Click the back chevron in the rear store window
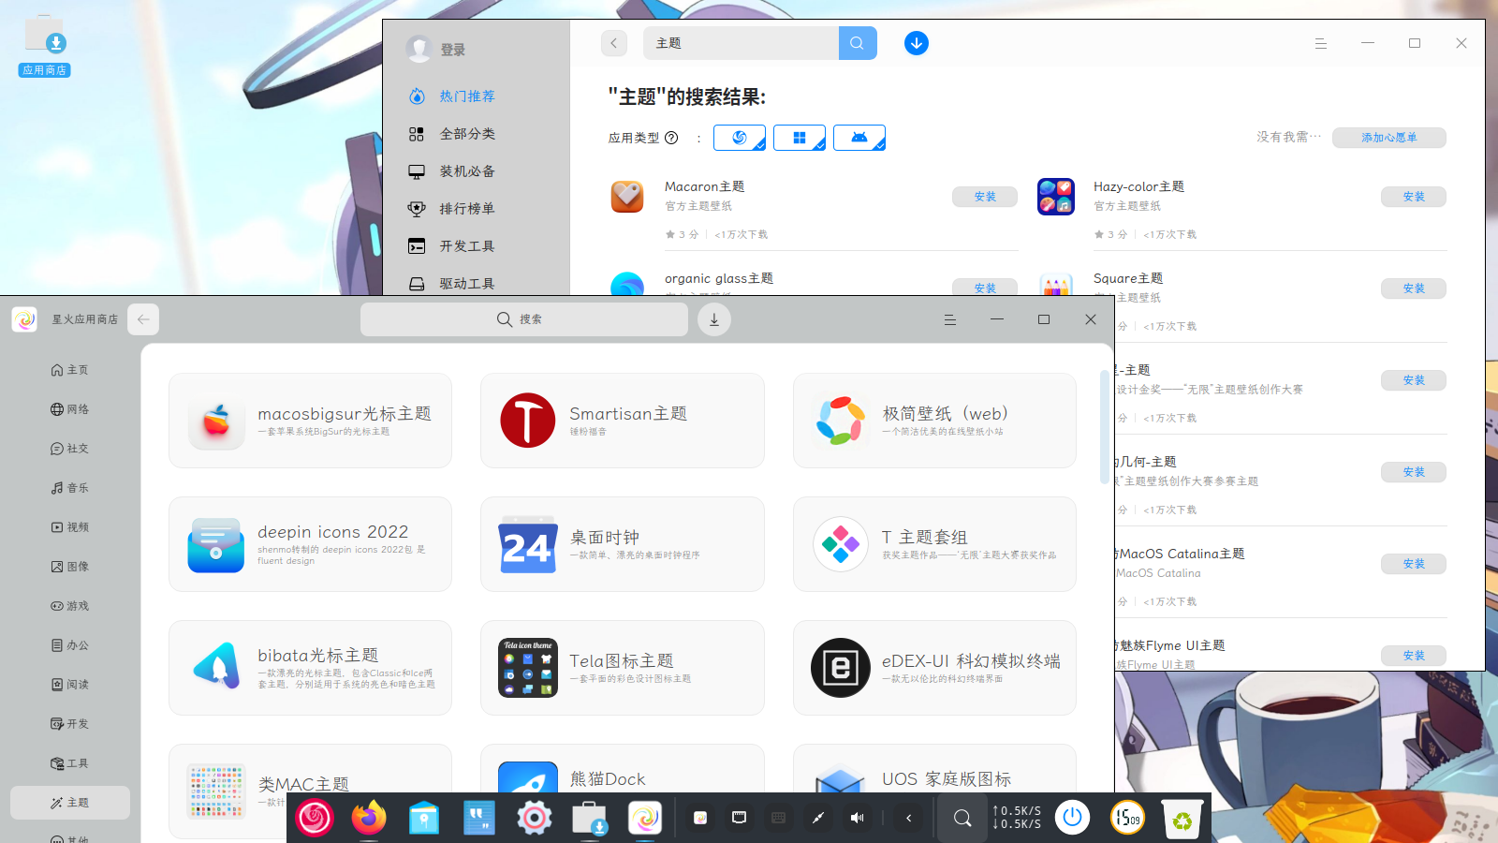 tap(614, 43)
